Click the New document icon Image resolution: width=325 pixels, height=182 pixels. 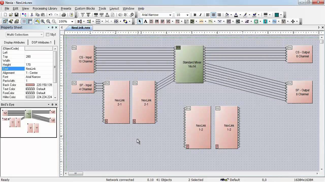coord(5,15)
